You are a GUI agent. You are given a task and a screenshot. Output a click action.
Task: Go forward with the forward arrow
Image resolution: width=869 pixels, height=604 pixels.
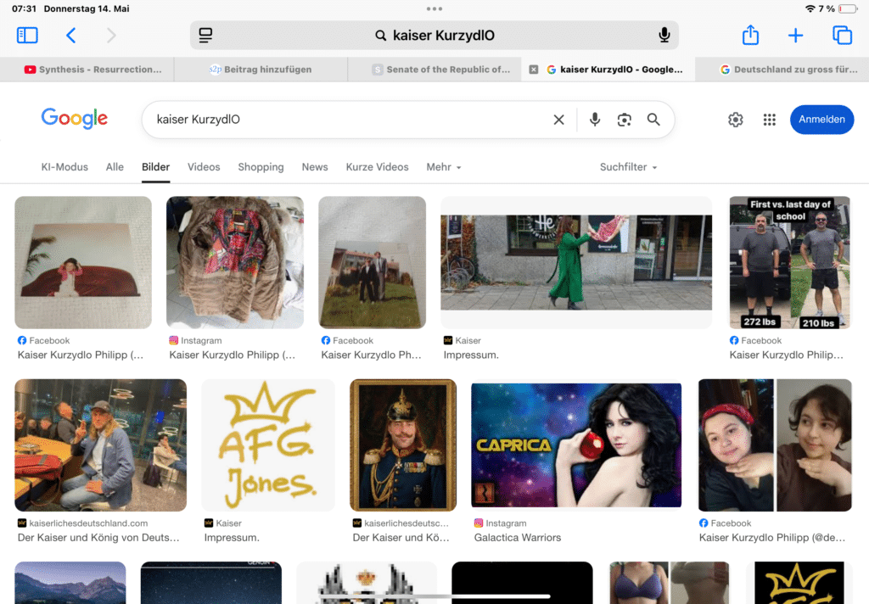click(111, 36)
